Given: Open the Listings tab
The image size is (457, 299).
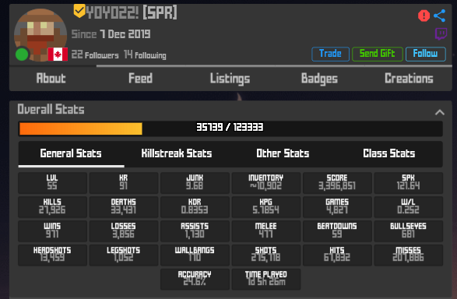Looking at the screenshot, I should 230,79.
